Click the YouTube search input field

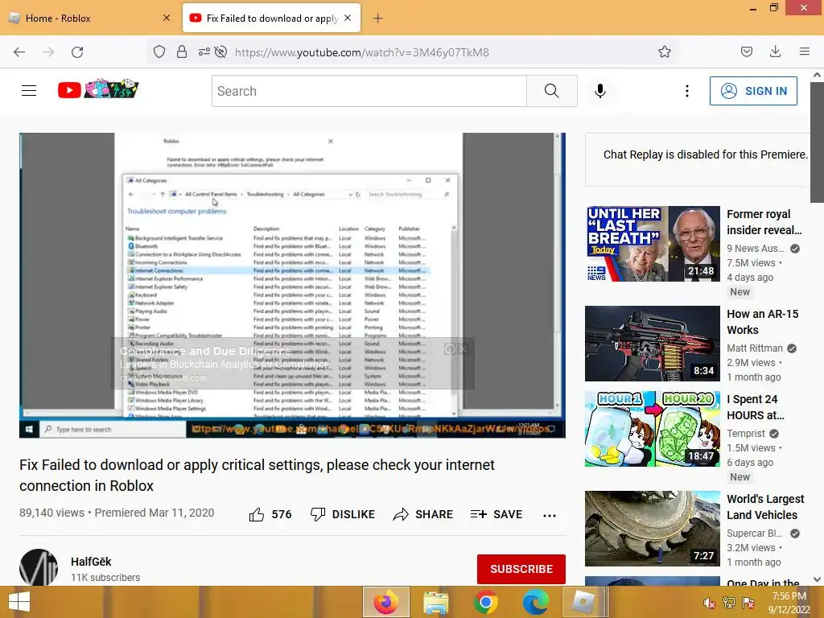(369, 91)
